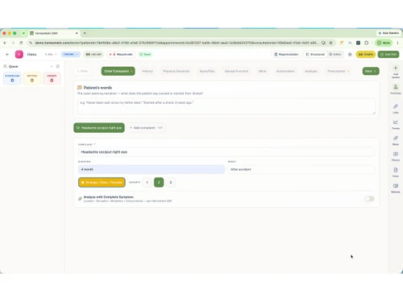Open the tab search chevron in browser
This screenshot has width=403, height=302.
(x=23, y=33)
